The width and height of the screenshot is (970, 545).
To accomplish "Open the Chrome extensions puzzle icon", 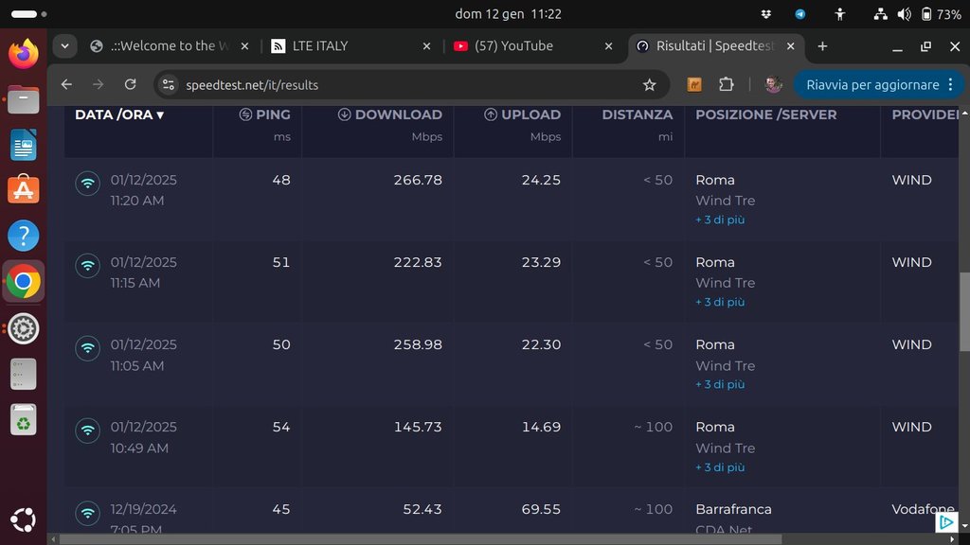I will [x=727, y=85].
